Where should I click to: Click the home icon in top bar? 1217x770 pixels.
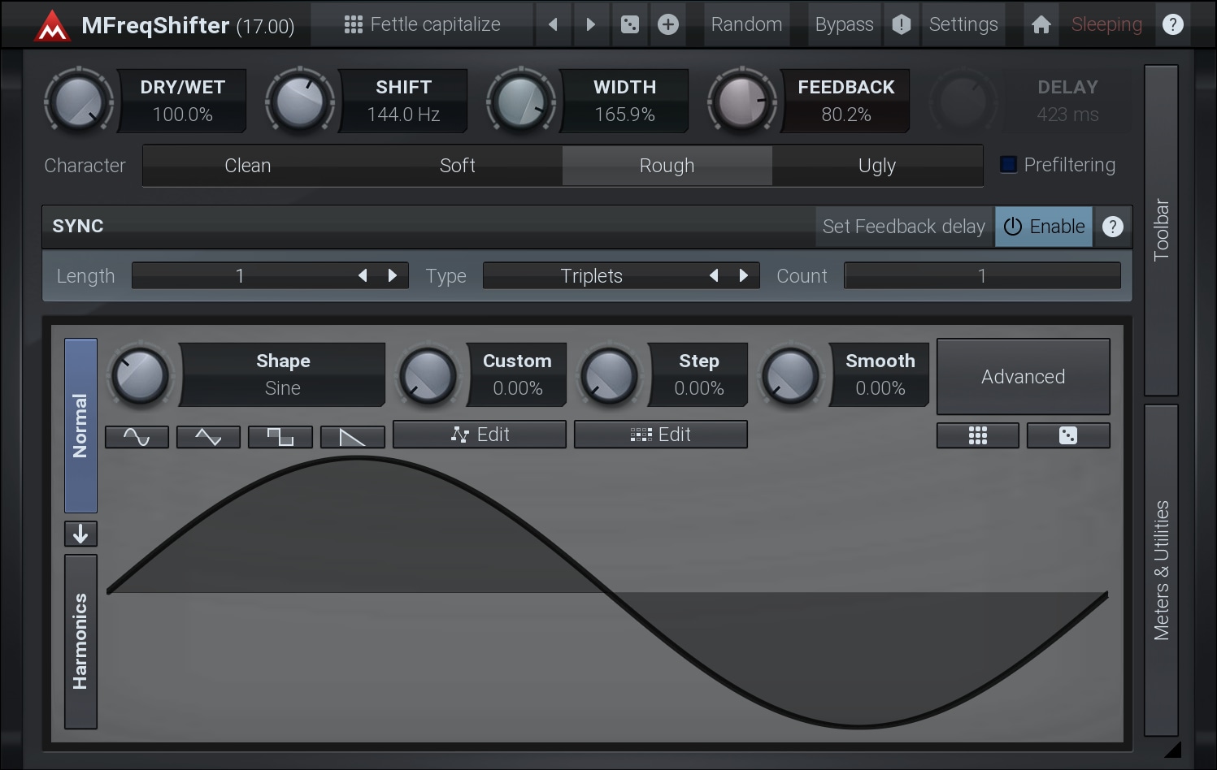(x=1041, y=24)
